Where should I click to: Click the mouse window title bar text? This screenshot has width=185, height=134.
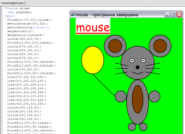coord(105,14)
